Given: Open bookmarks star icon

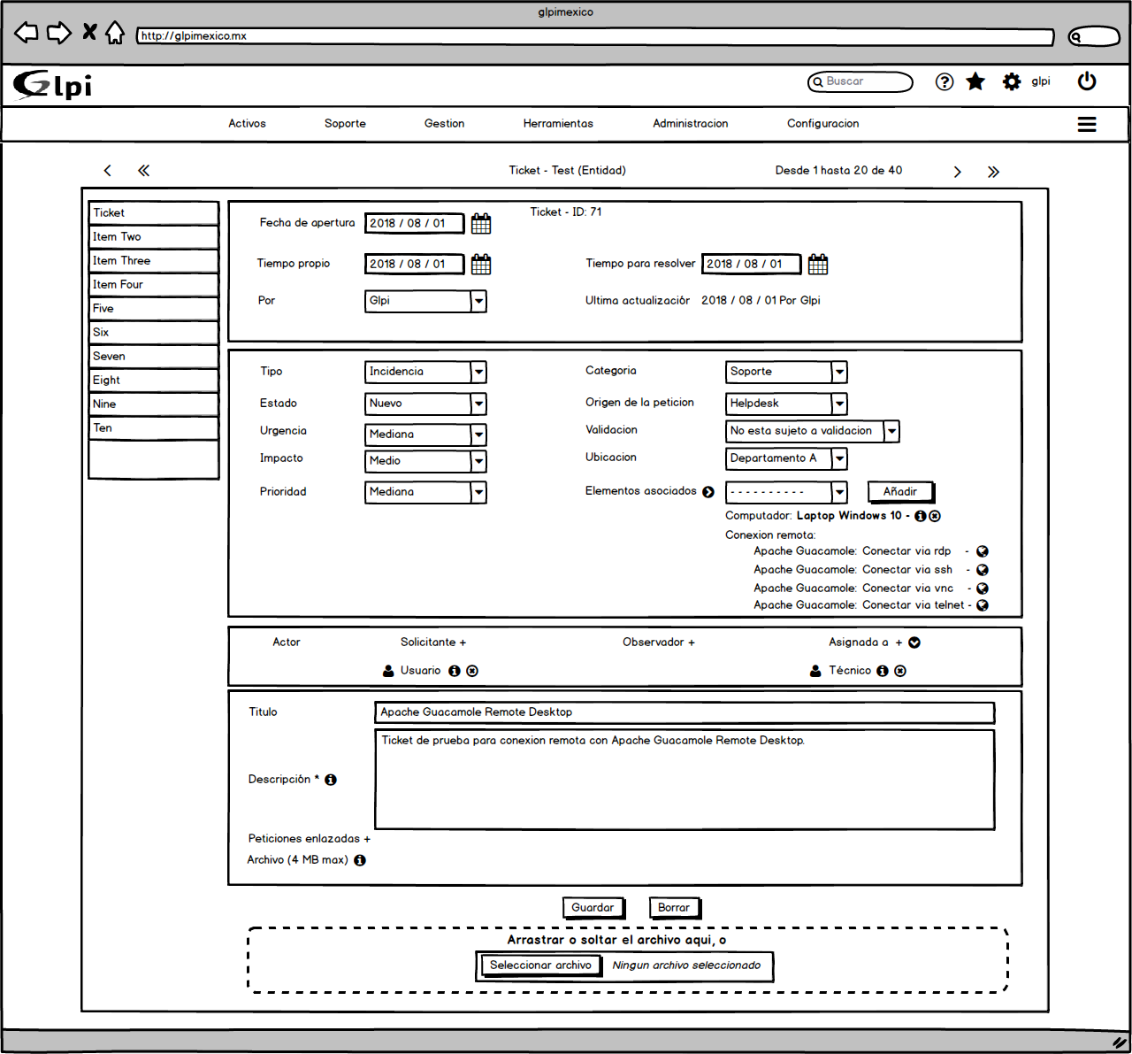Looking at the screenshot, I should [975, 81].
